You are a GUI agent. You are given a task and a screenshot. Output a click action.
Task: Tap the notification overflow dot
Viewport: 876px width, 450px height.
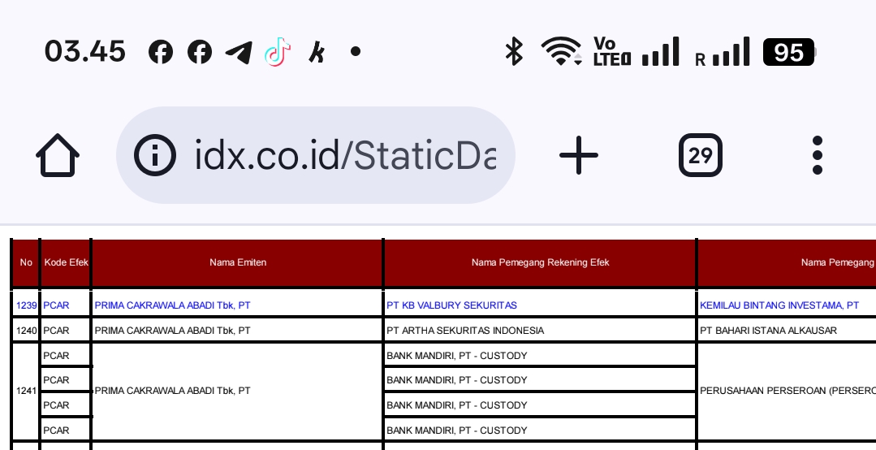tap(356, 52)
